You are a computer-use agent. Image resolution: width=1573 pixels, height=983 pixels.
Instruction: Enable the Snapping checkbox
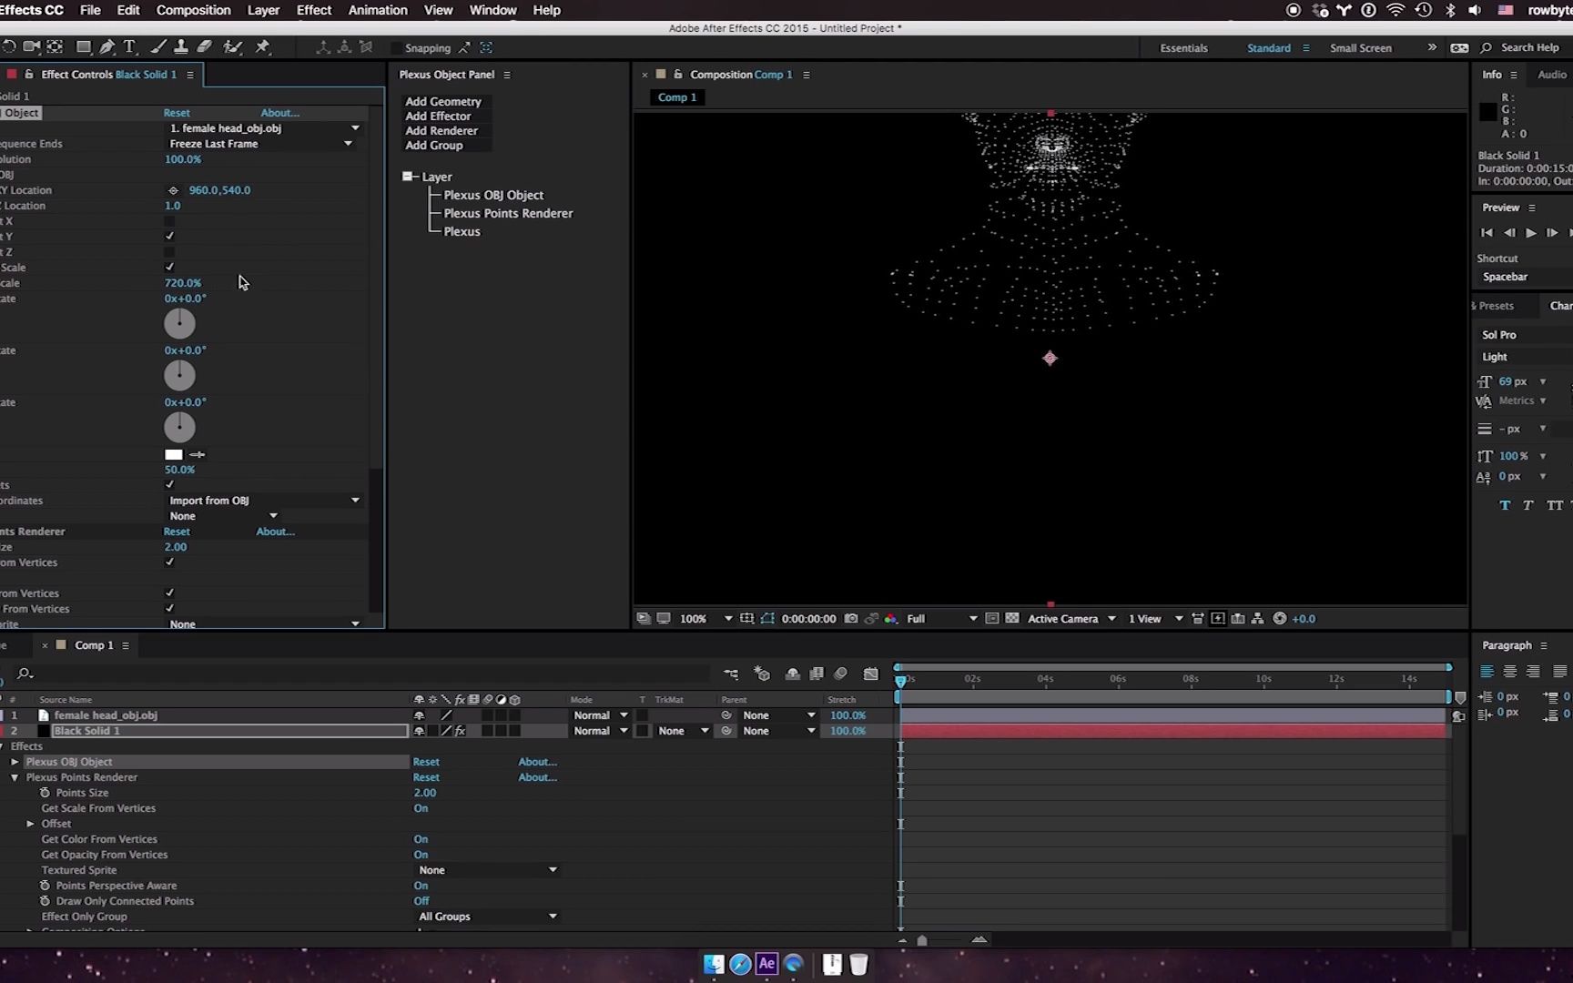coord(396,48)
